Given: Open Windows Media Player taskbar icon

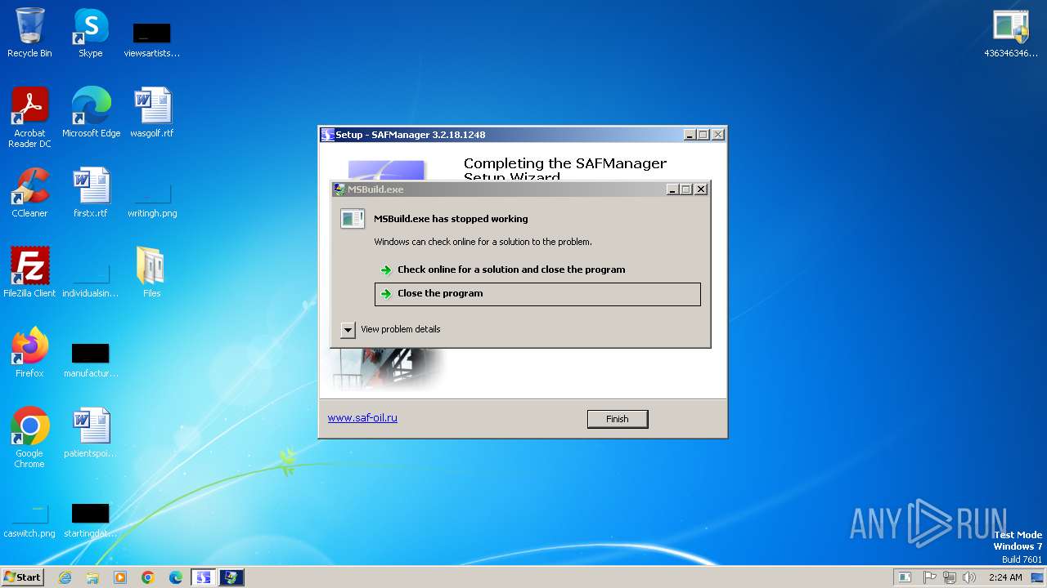Looking at the screenshot, I should pyautogui.click(x=120, y=577).
